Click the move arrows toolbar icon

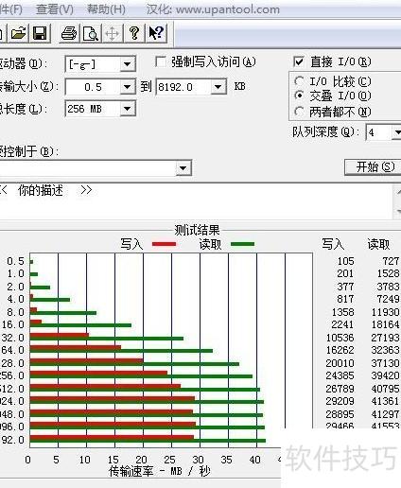point(113,33)
